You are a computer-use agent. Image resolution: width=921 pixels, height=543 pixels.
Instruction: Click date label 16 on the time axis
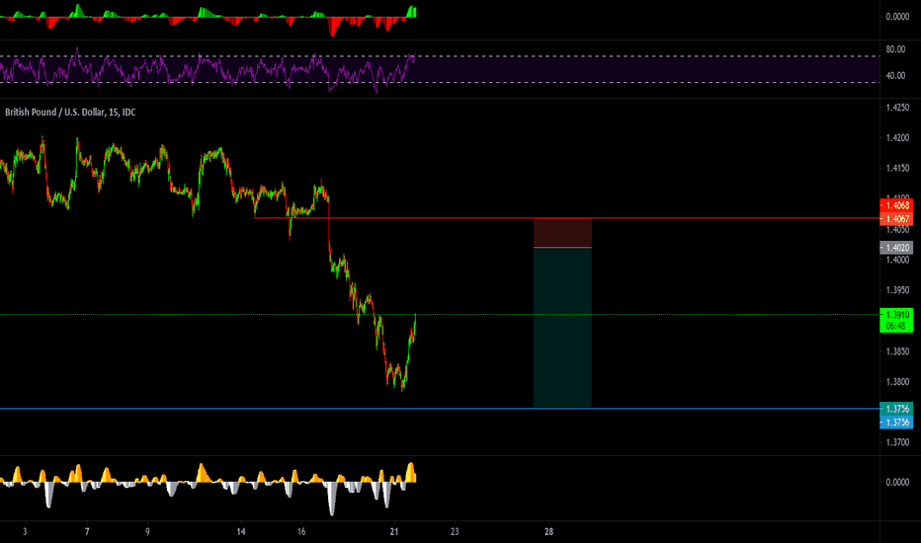click(301, 532)
